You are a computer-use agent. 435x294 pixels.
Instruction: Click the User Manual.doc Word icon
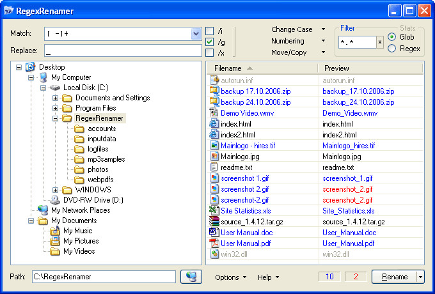(214, 232)
